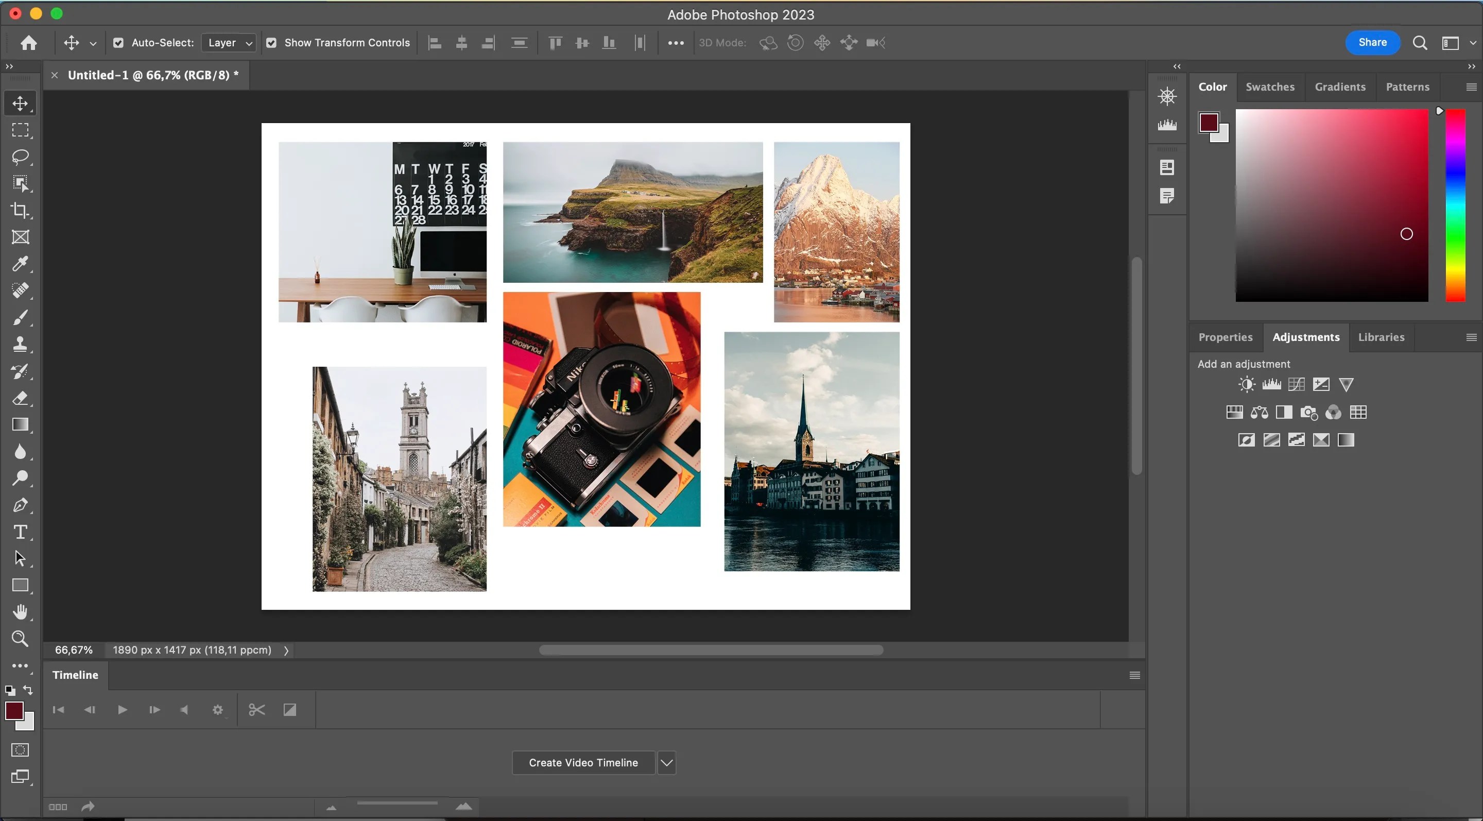Disable the Auto-Select checkbox
Screen dimensions: 1483x821
(118, 42)
